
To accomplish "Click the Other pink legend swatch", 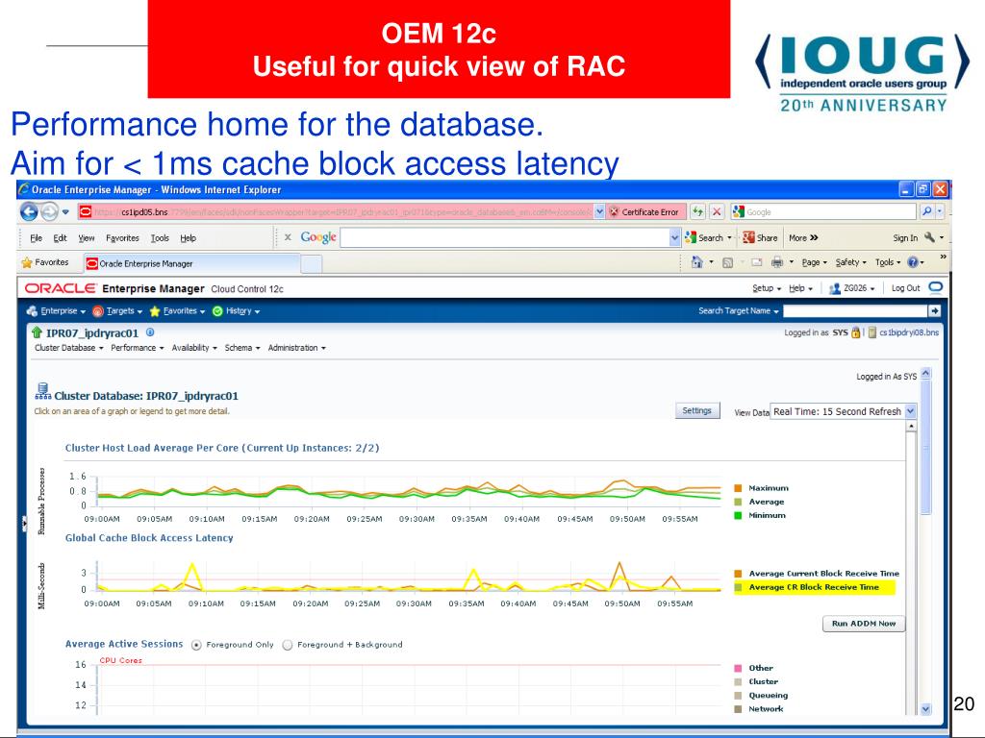I will 738,668.
